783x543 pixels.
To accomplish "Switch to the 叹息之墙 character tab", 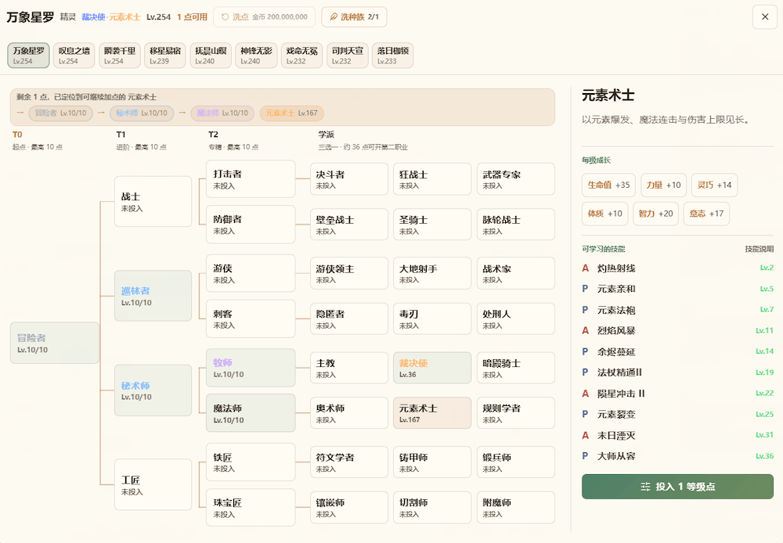I will coord(74,56).
